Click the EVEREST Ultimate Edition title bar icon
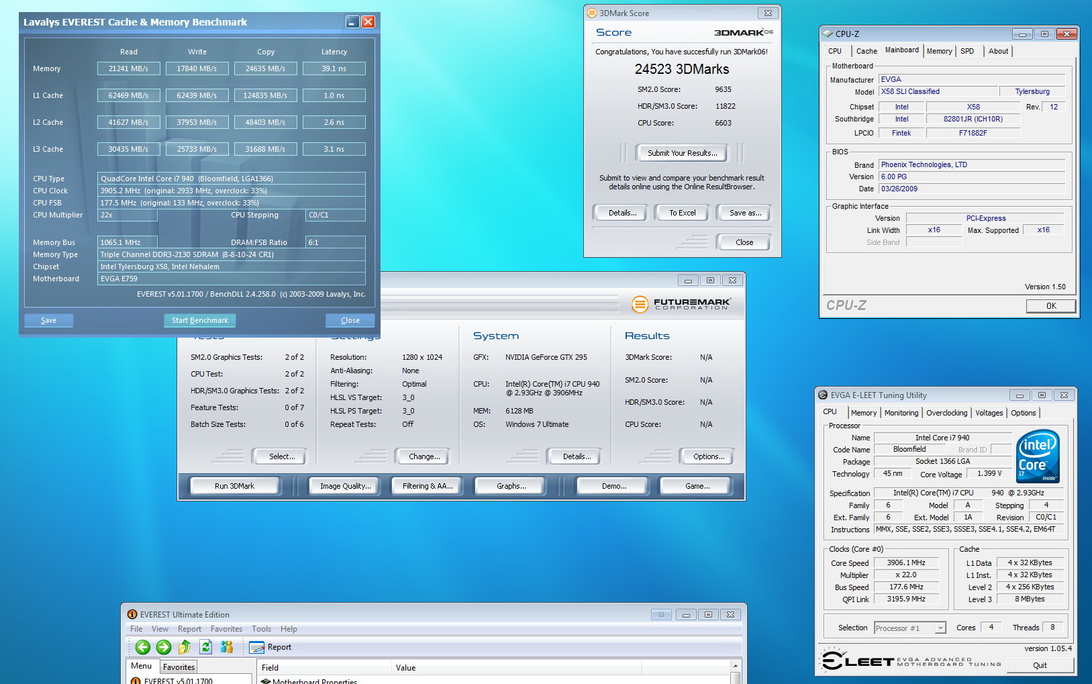 click(x=132, y=614)
